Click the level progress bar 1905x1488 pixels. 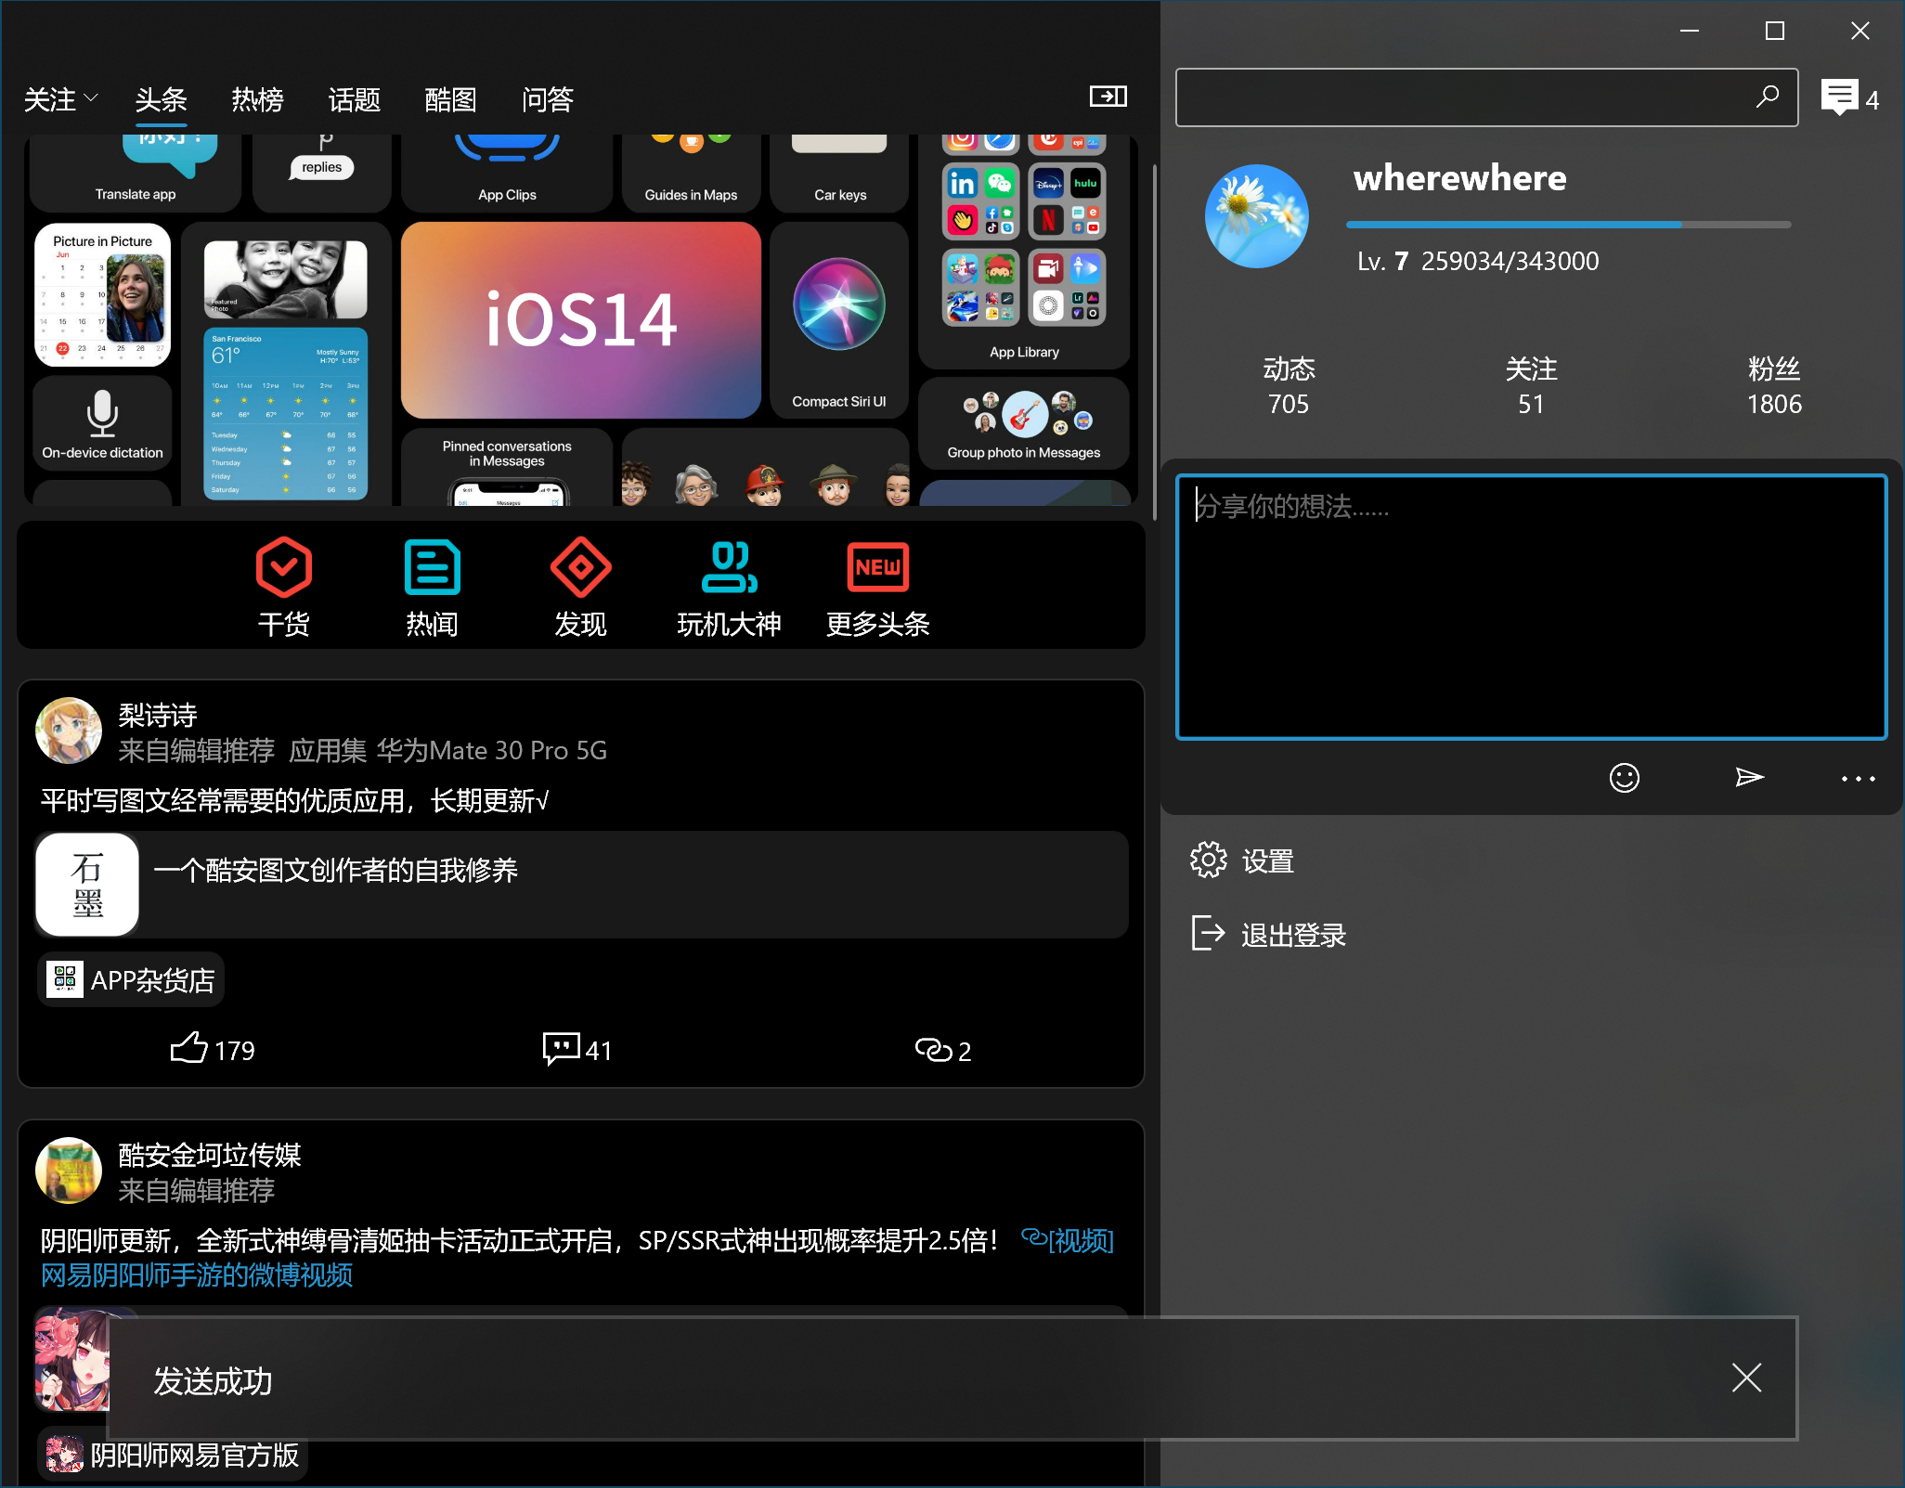(x=1567, y=225)
